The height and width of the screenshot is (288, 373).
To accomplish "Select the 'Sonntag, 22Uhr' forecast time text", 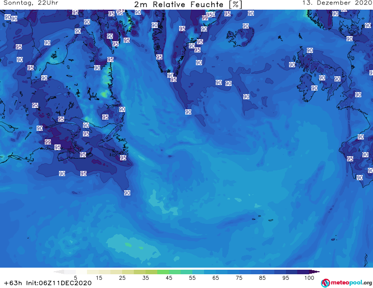I will click(x=31, y=3).
